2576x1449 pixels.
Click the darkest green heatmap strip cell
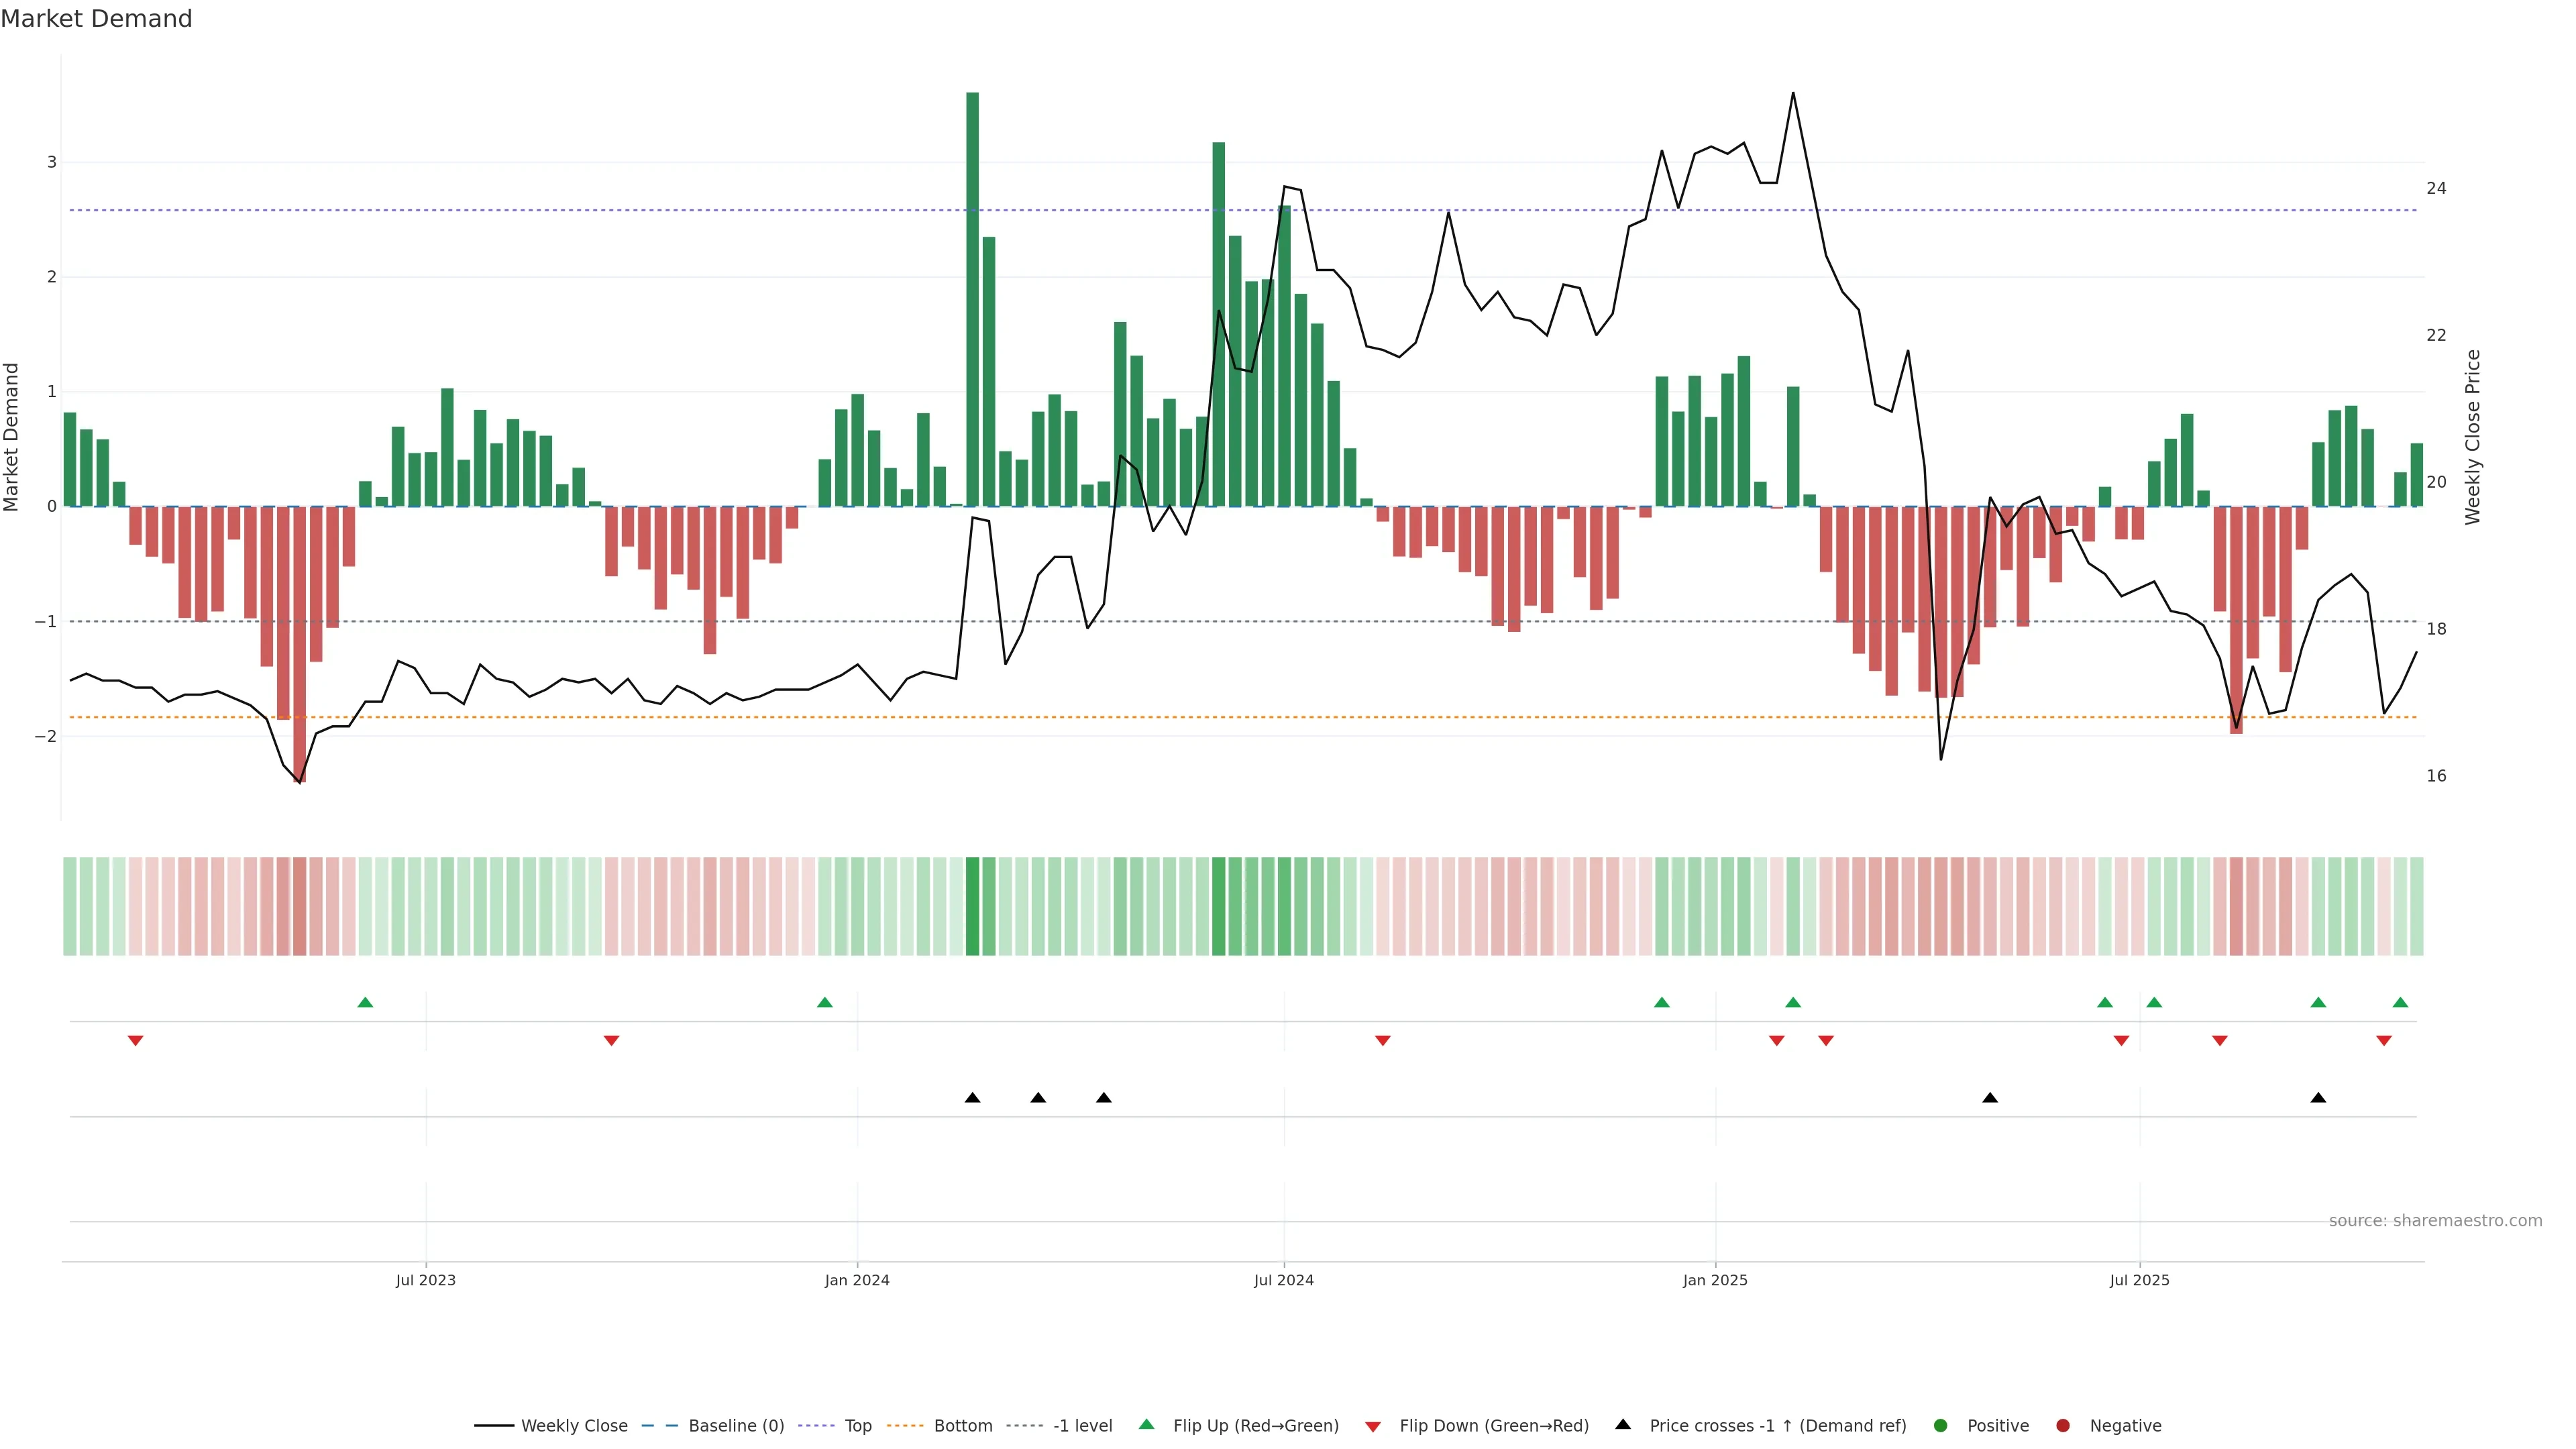[x=972, y=906]
